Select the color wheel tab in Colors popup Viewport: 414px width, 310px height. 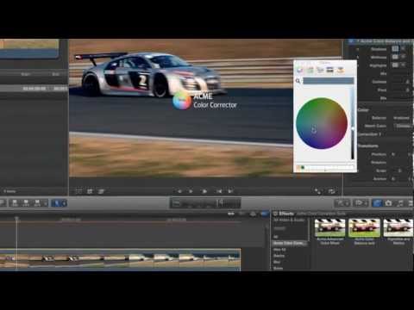click(299, 70)
